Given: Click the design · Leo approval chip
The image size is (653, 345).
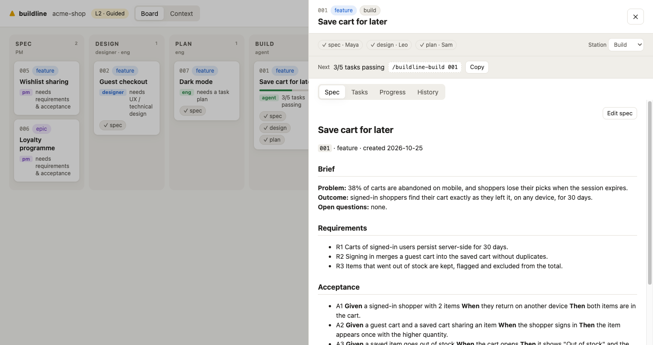Looking at the screenshot, I should tap(389, 45).
